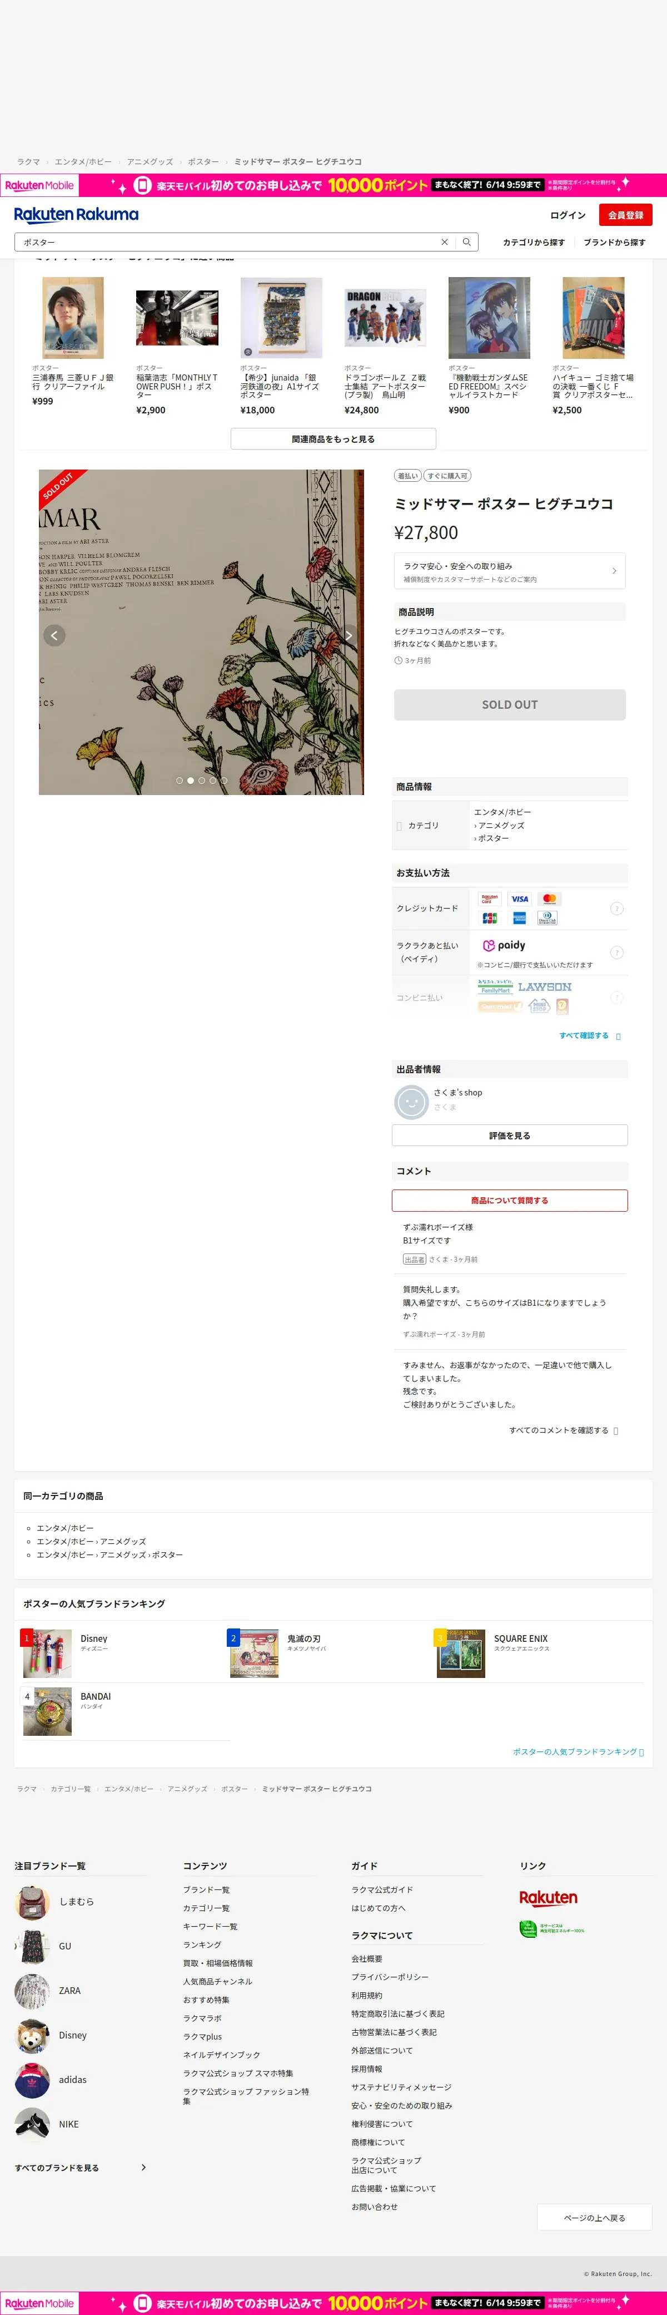This screenshot has width=667, height=2315.
Task: Open the ドラゴンボールZ art poster item
Action: point(385,317)
